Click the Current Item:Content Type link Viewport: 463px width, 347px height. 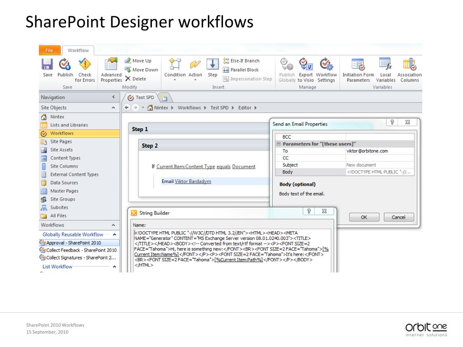(185, 166)
